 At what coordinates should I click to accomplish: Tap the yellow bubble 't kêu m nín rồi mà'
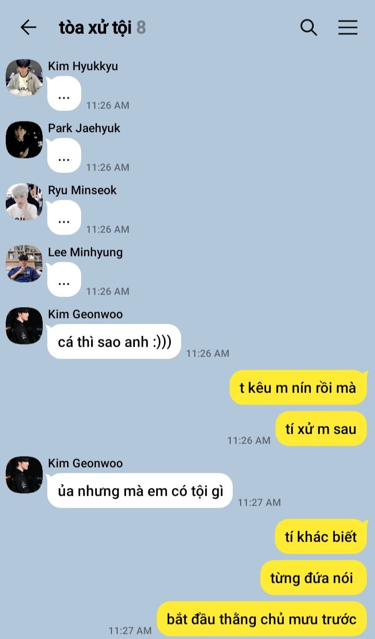(x=298, y=387)
